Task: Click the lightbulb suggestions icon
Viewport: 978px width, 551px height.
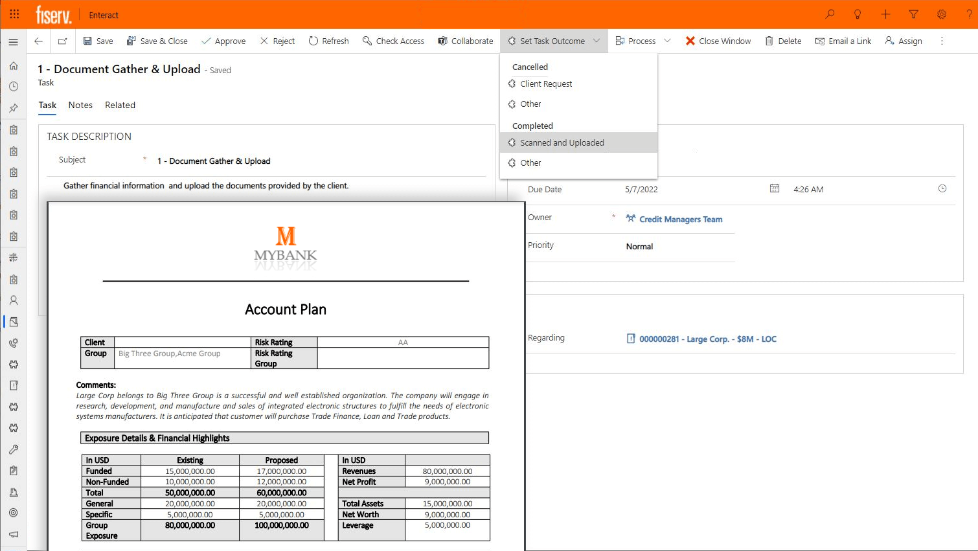Action: point(857,14)
